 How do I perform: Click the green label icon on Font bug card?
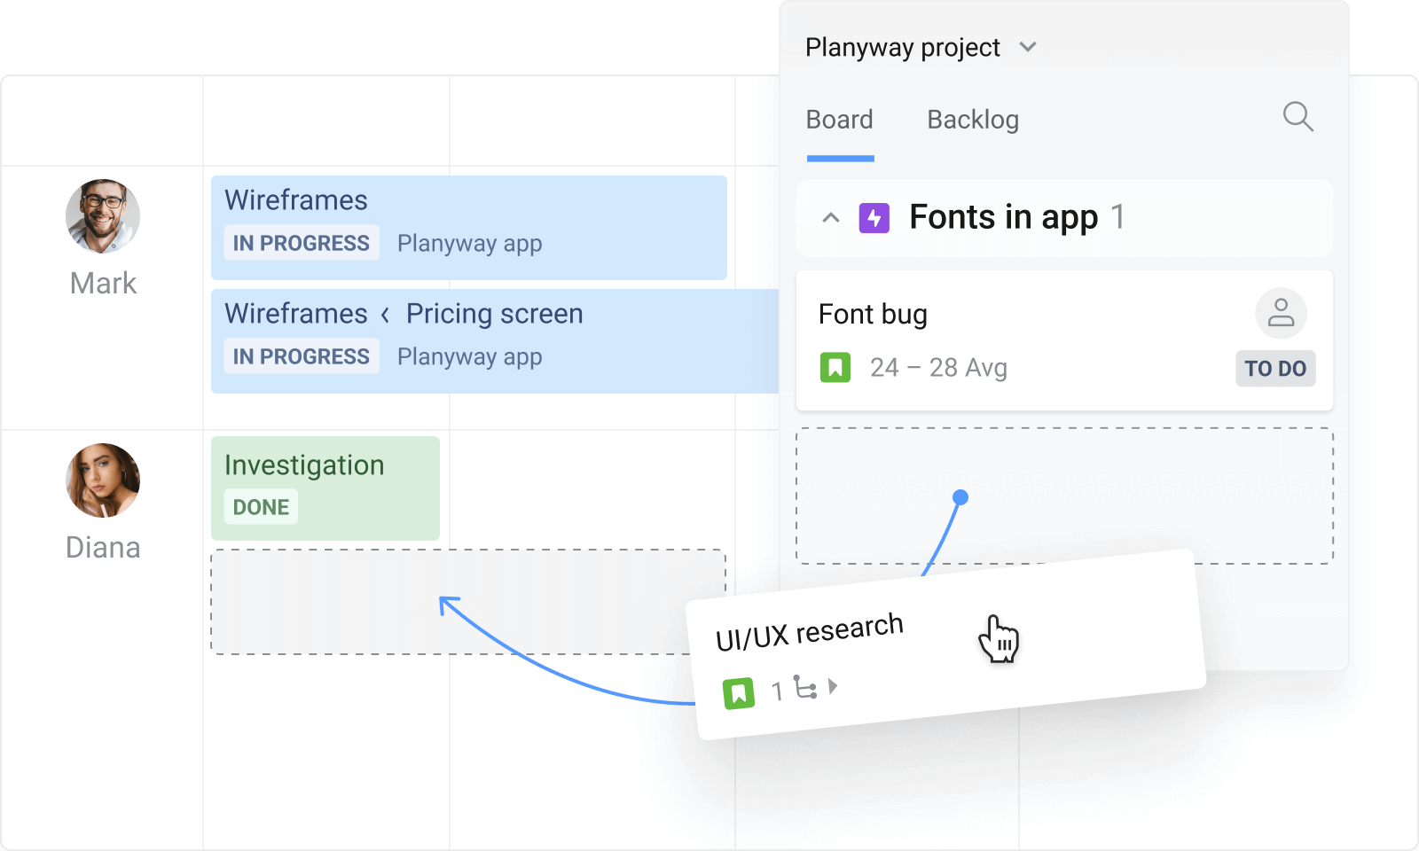pyautogui.click(x=833, y=367)
